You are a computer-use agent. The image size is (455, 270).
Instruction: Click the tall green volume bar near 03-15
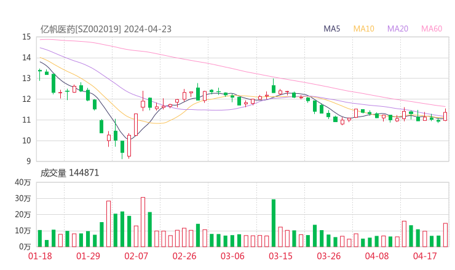click(x=274, y=223)
